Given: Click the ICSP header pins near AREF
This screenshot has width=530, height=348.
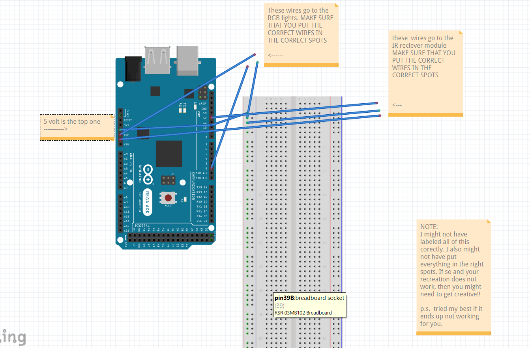Looking at the screenshot, I should [x=202, y=93].
